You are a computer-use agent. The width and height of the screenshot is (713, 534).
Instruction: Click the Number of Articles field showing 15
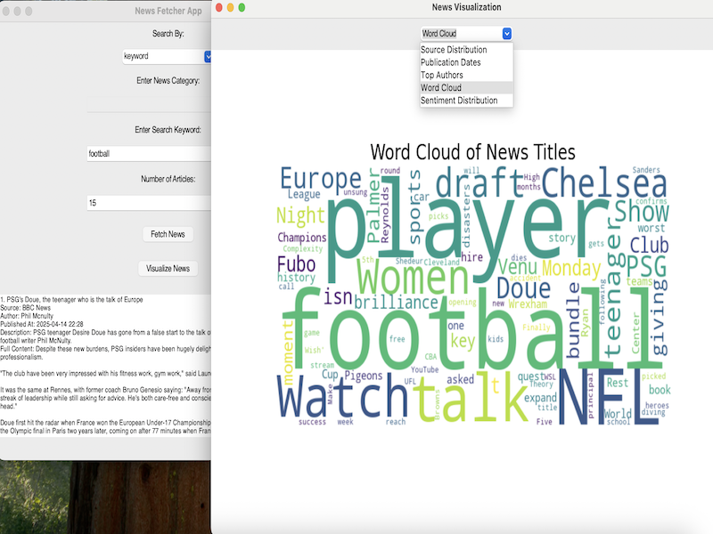(149, 203)
